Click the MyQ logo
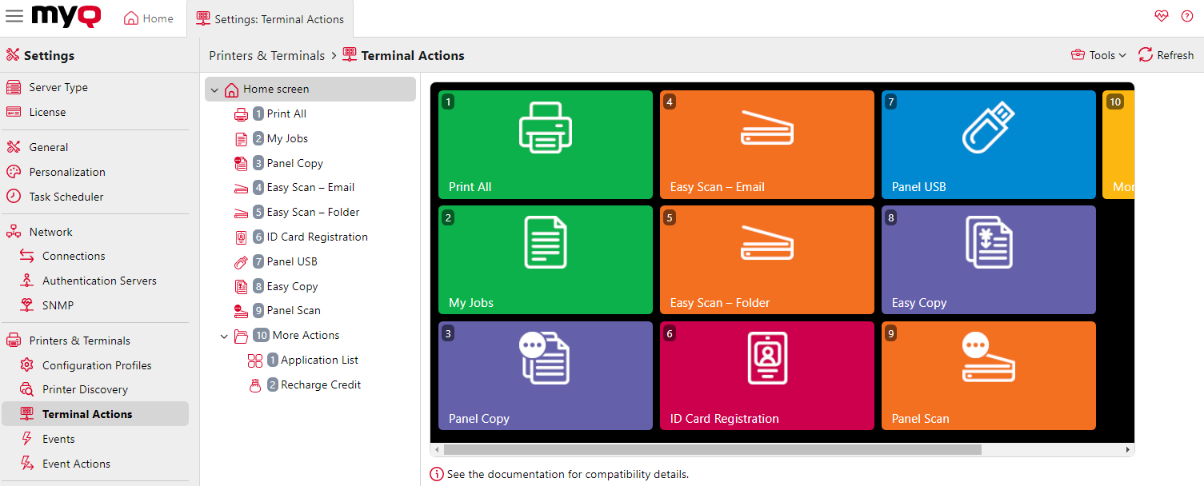 [x=66, y=16]
